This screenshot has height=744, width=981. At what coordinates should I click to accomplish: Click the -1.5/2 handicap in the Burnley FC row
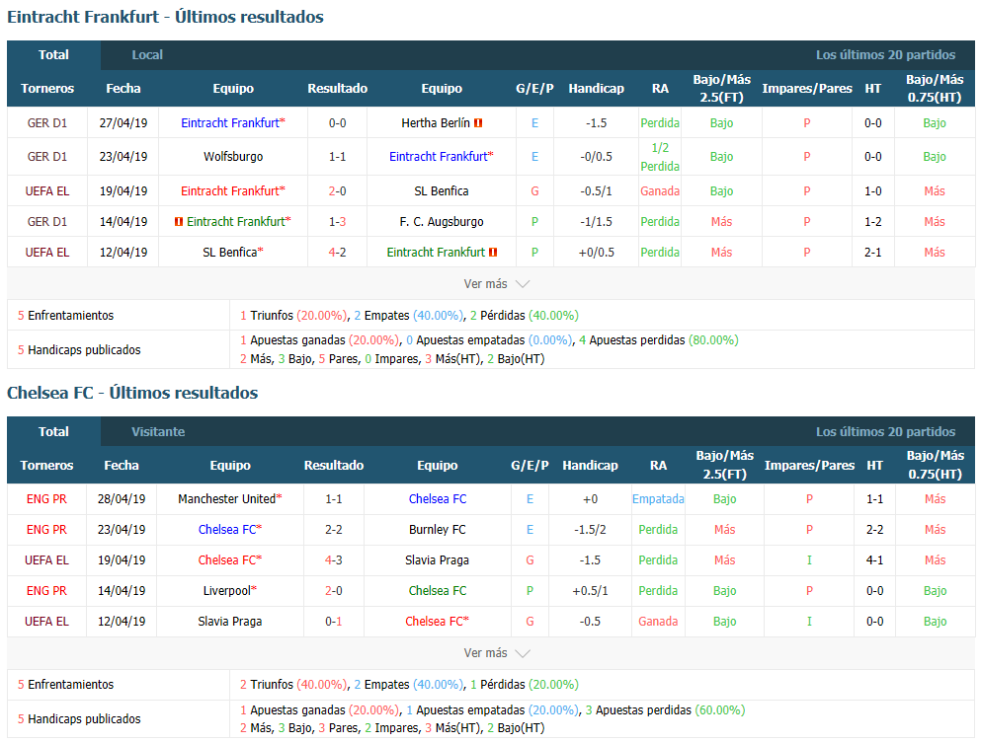tap(590, 530)
